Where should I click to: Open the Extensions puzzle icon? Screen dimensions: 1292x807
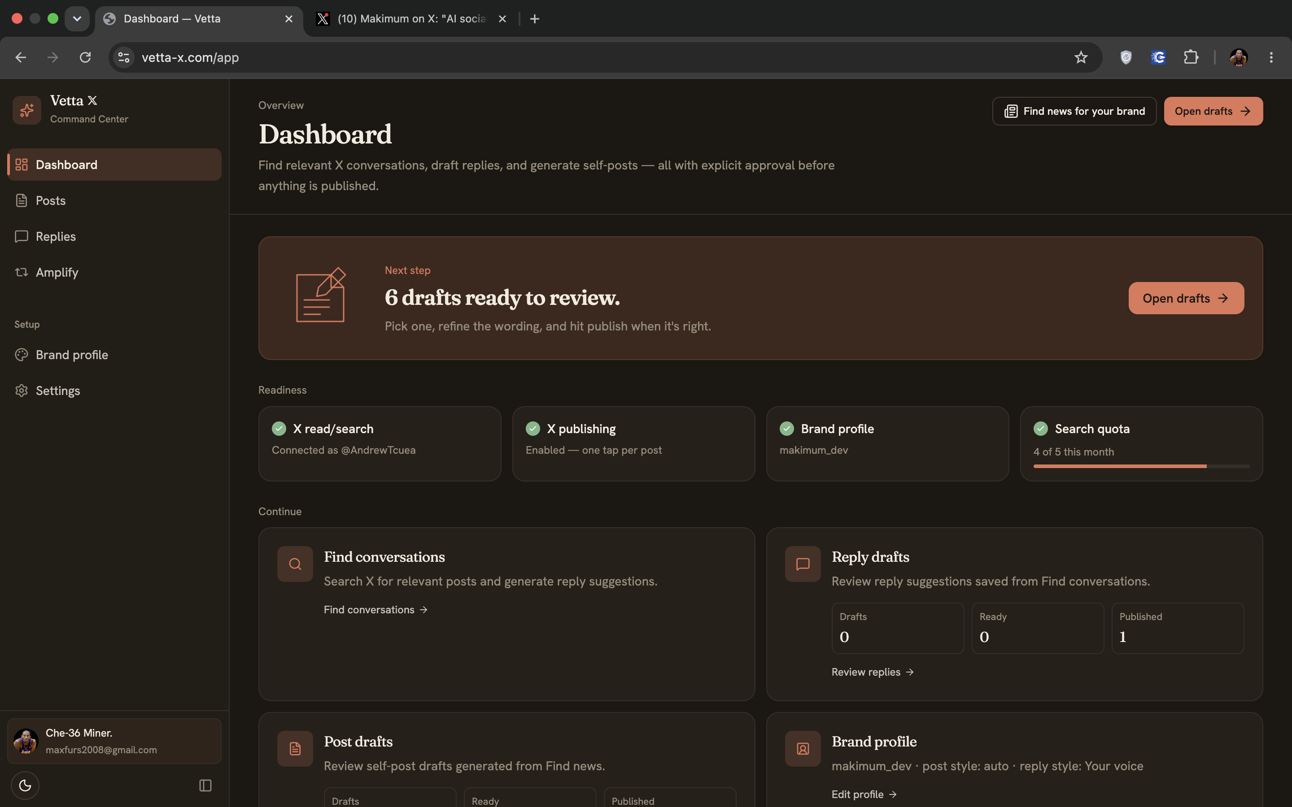coord(1191,57)
